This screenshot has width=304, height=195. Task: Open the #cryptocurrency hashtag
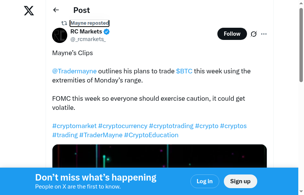click(123, 126)
